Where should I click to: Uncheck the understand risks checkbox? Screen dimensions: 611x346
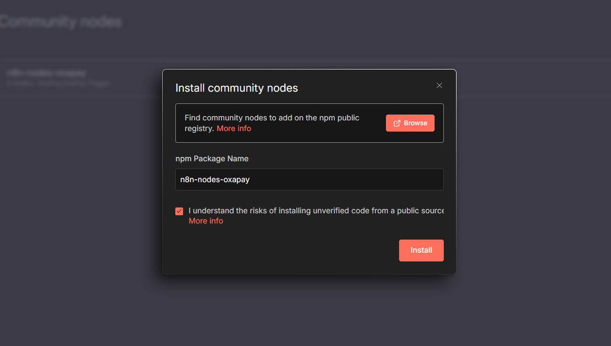pyautogui.click(x=179, y=211)
